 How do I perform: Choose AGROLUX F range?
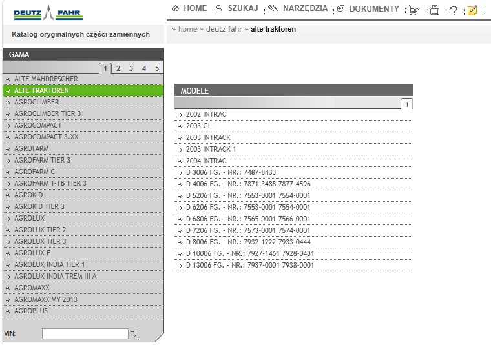click(x=83, y=253)
